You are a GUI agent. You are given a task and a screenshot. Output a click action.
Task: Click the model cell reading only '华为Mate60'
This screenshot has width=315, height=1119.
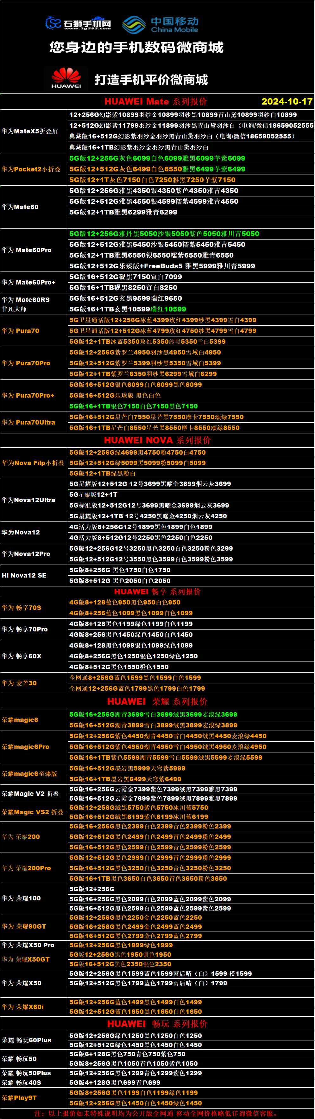(x=34, y=207)
